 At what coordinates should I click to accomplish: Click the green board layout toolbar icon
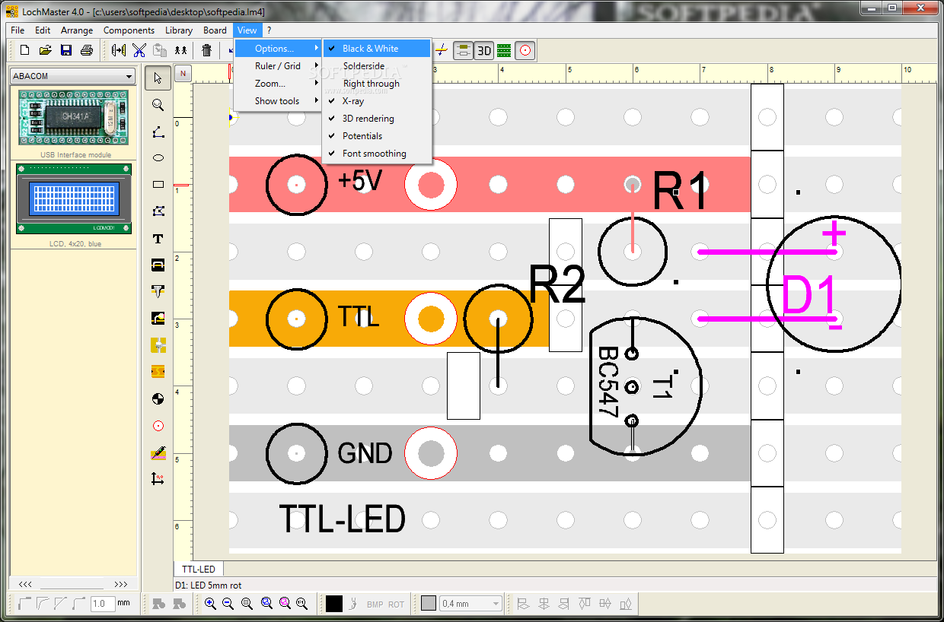point(504,50)
